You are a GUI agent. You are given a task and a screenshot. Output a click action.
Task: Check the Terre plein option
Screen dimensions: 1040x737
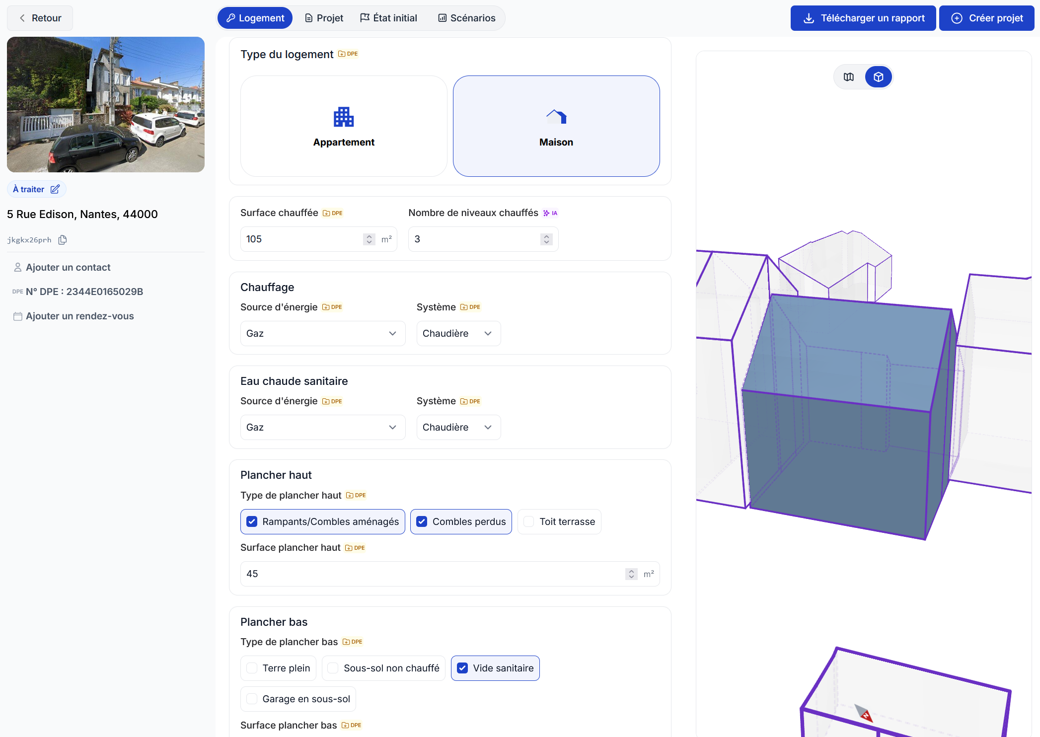[x=252, y=668]
